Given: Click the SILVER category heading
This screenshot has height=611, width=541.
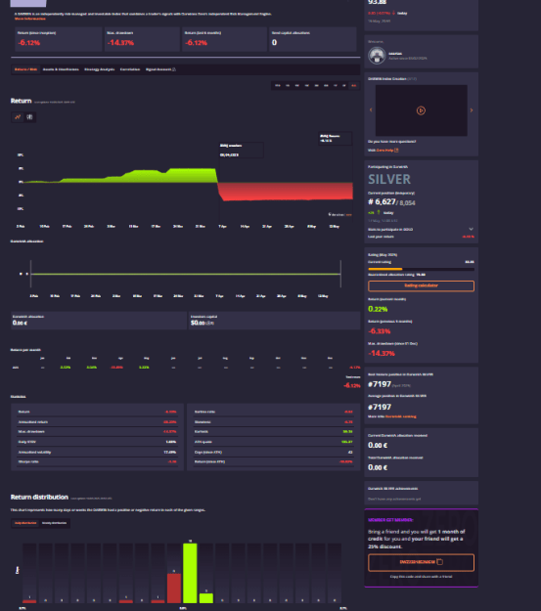Looking at the screenshot, I should click(x=389, y=179).
